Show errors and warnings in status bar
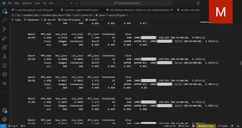242x128 pixels. (13, 126)
